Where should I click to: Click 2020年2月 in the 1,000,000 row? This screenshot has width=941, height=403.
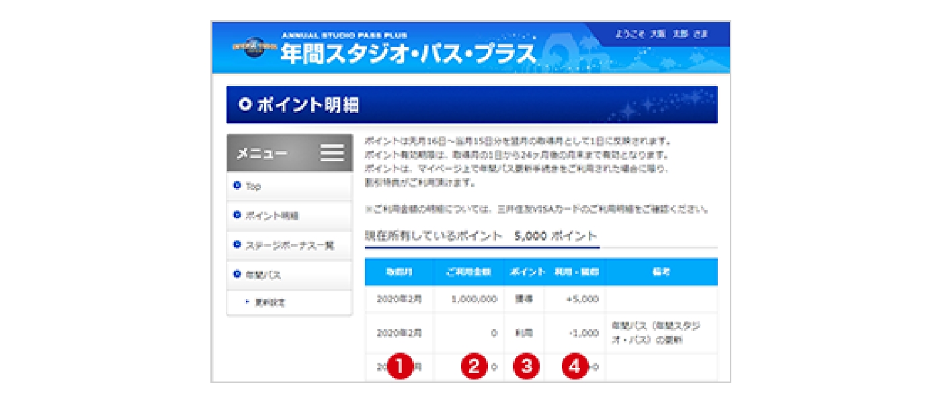399,300
